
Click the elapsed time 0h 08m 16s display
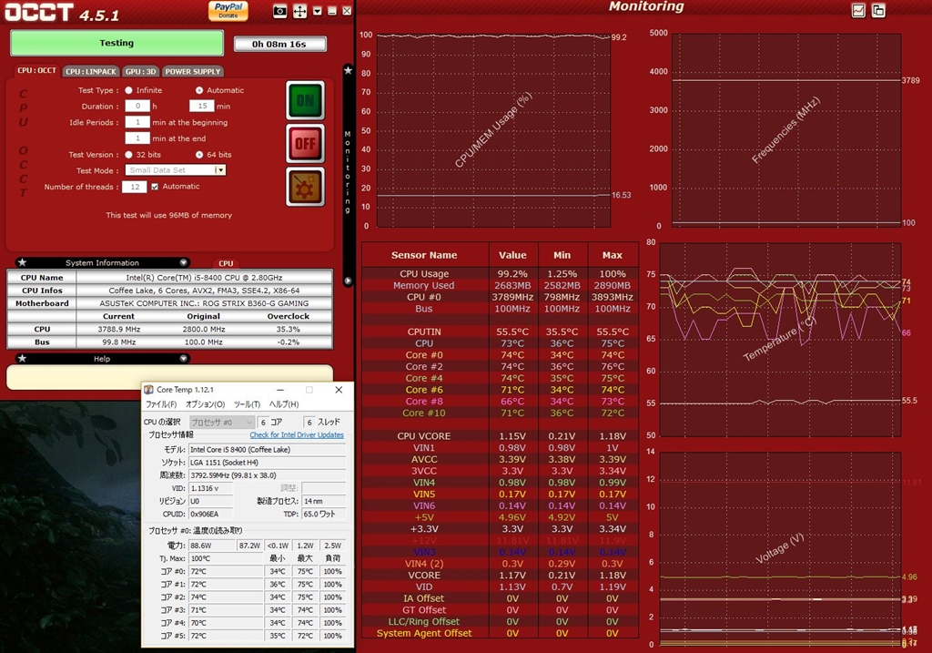[279, 44]
